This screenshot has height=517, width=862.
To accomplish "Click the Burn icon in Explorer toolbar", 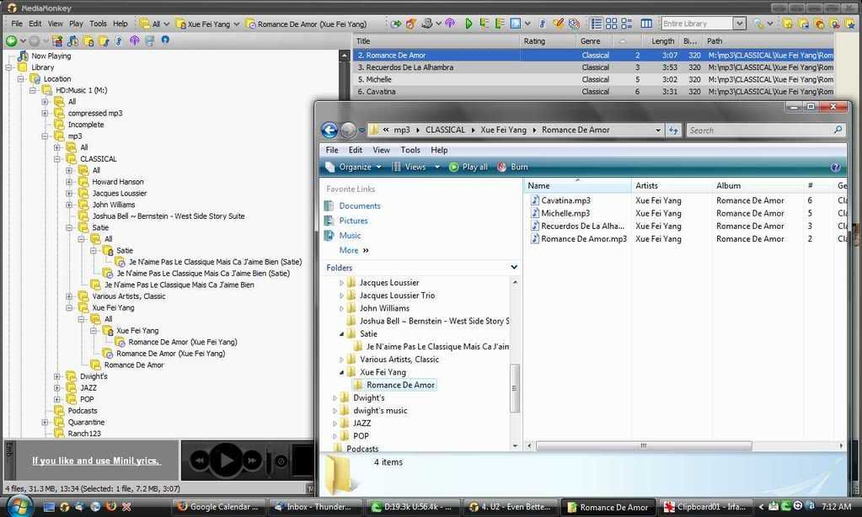I will (x=503, y=167).
